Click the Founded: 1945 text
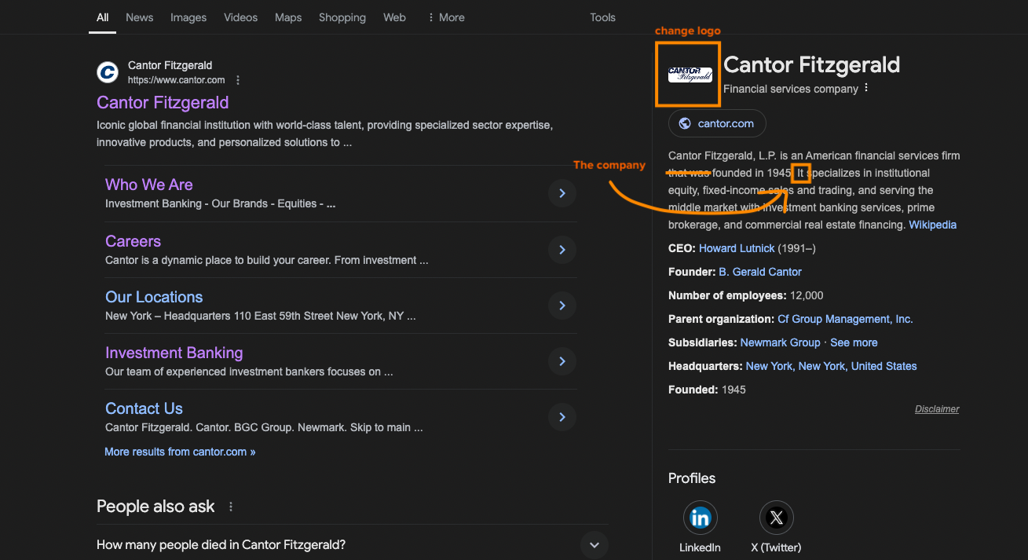 [707, 390]
